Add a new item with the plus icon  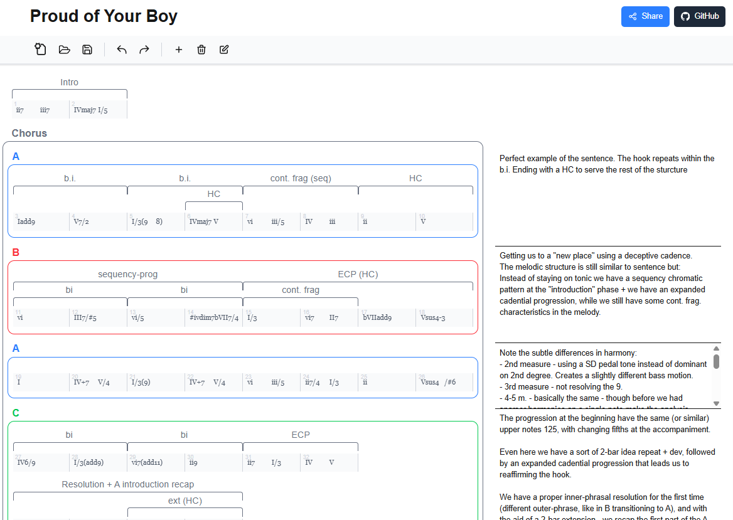178,50
